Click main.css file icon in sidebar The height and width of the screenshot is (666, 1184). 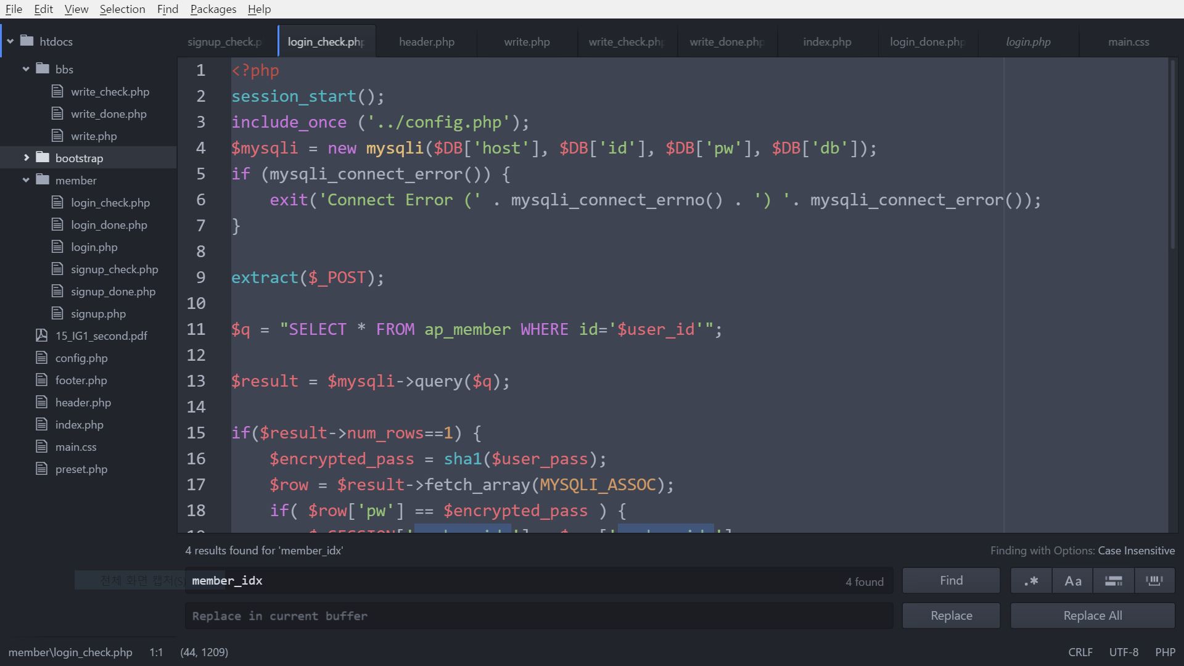(x=41, y=446)
